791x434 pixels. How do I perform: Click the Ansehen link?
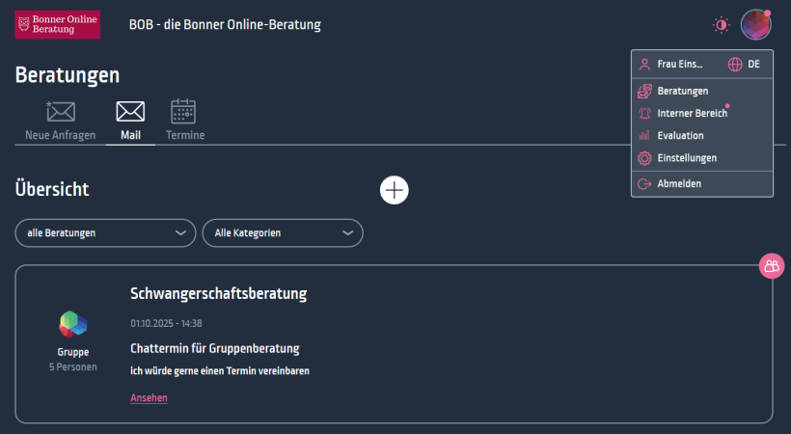point(149,397)
